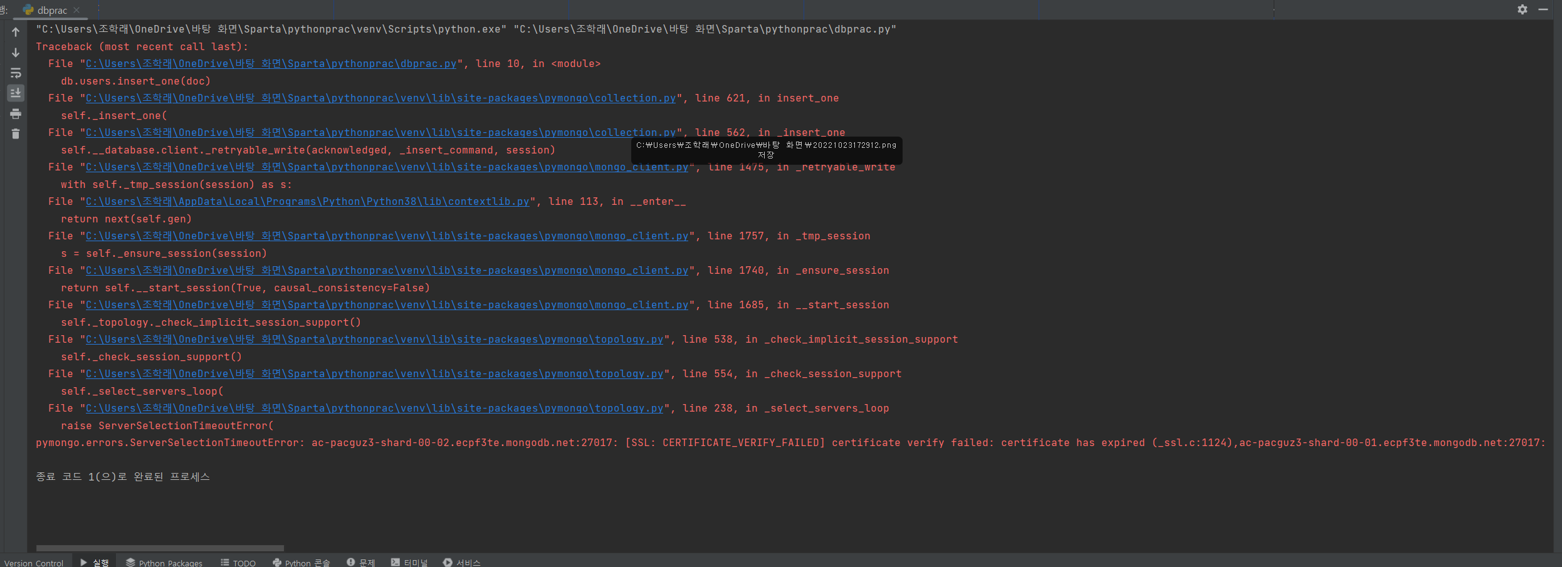
Task: Close the dbprac run tab
Action: (x=76, y=10)
